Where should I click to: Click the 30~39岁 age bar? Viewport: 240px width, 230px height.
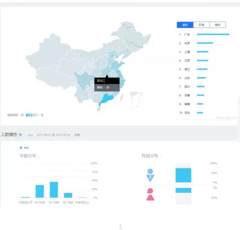54,190
